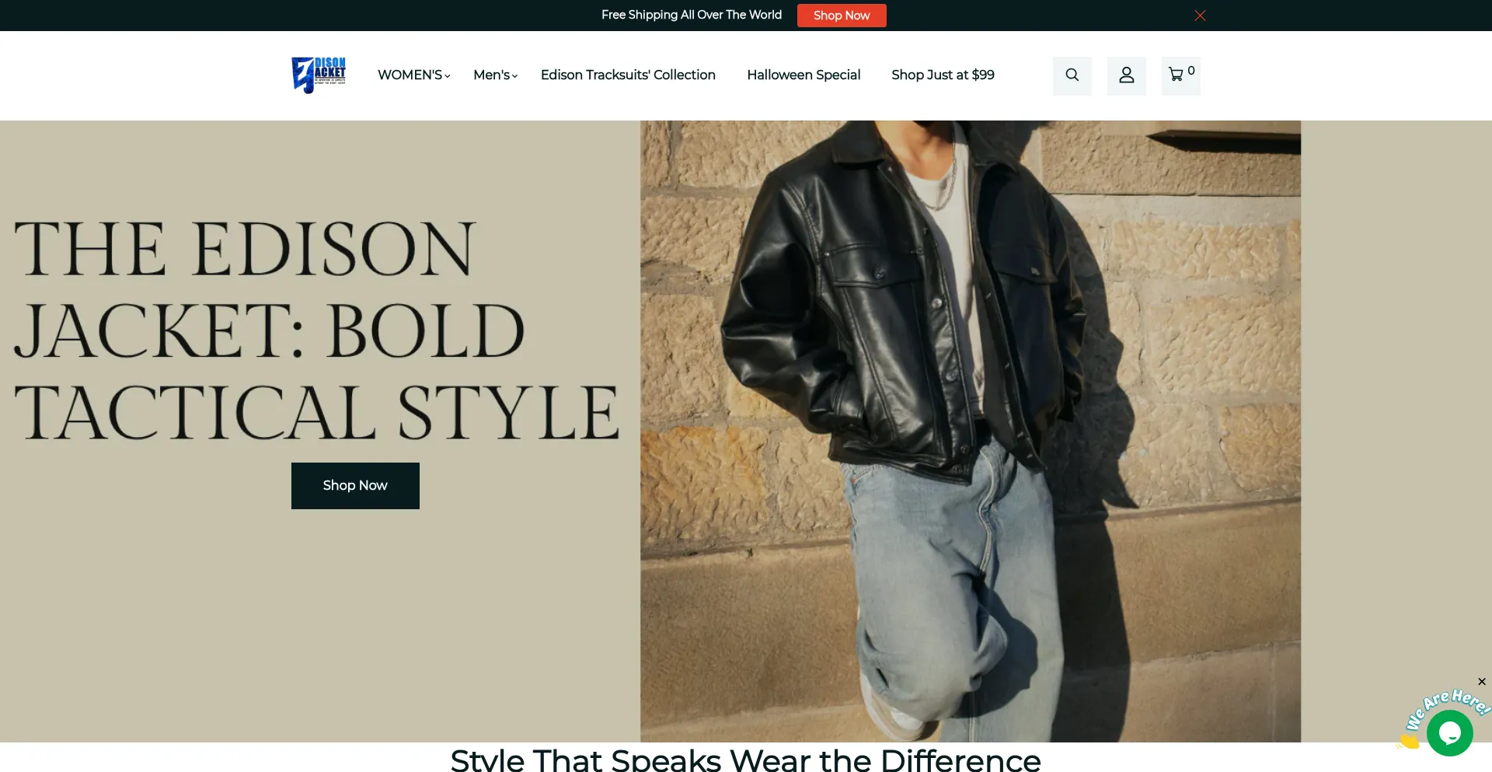The image size is (1492, 772).
Task: Close the 'We Are Here' chat prompt
Action: coord(1482,682)
